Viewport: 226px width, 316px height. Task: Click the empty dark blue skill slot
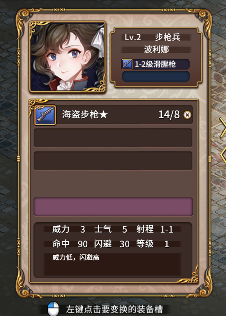[x=156, y=76]
